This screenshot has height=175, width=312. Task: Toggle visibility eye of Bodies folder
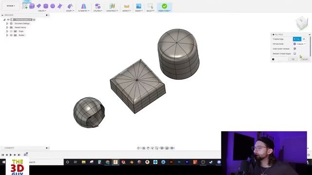11,35
